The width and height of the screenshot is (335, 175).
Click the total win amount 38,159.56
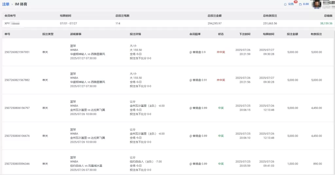(326, 23)
